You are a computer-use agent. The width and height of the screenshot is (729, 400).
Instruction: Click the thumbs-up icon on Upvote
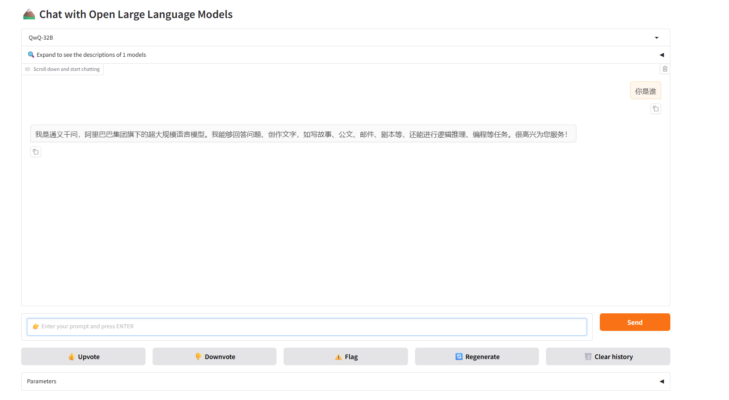[x=71, y=356]
